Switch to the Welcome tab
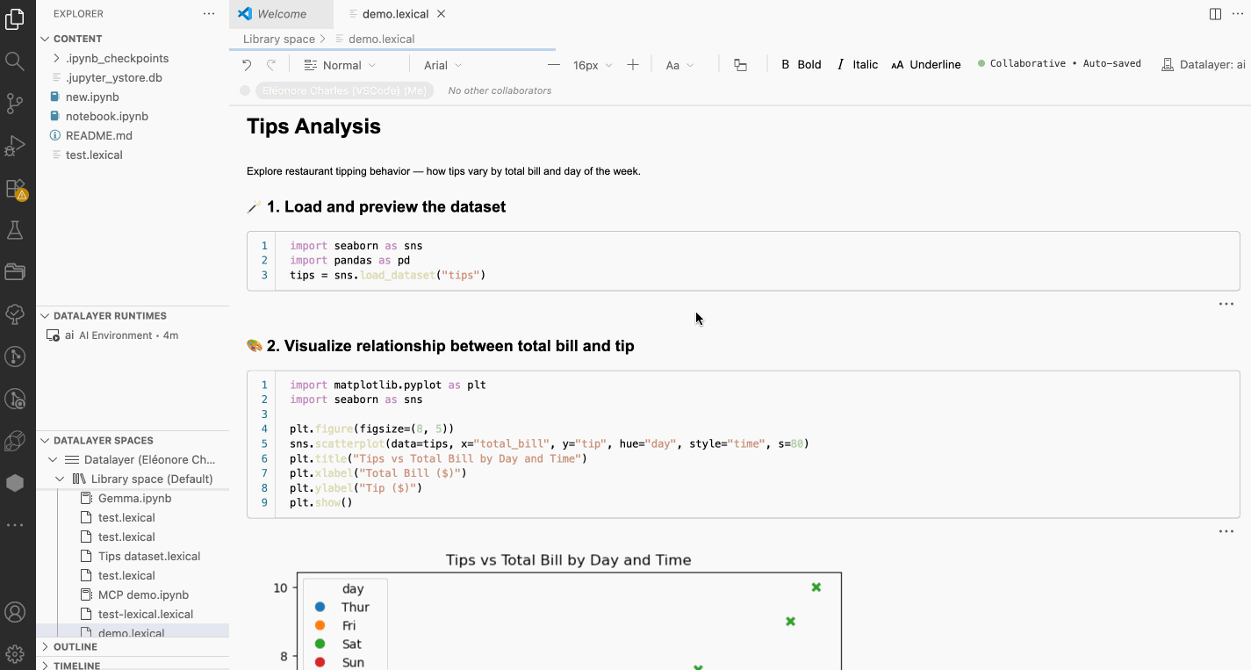 pyautogui.click(x=281, y=14)
